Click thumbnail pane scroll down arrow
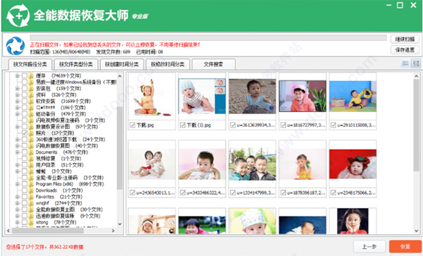This screenshot has width=423, height=256. tap(417, 231)
